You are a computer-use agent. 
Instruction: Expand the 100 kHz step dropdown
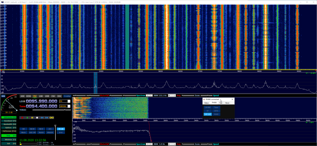pos(65,106)
